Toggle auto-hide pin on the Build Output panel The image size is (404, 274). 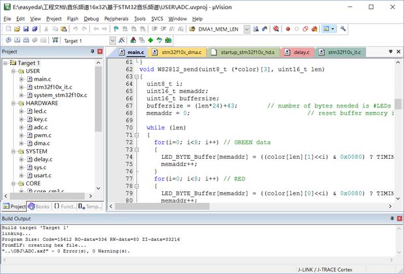392,219
